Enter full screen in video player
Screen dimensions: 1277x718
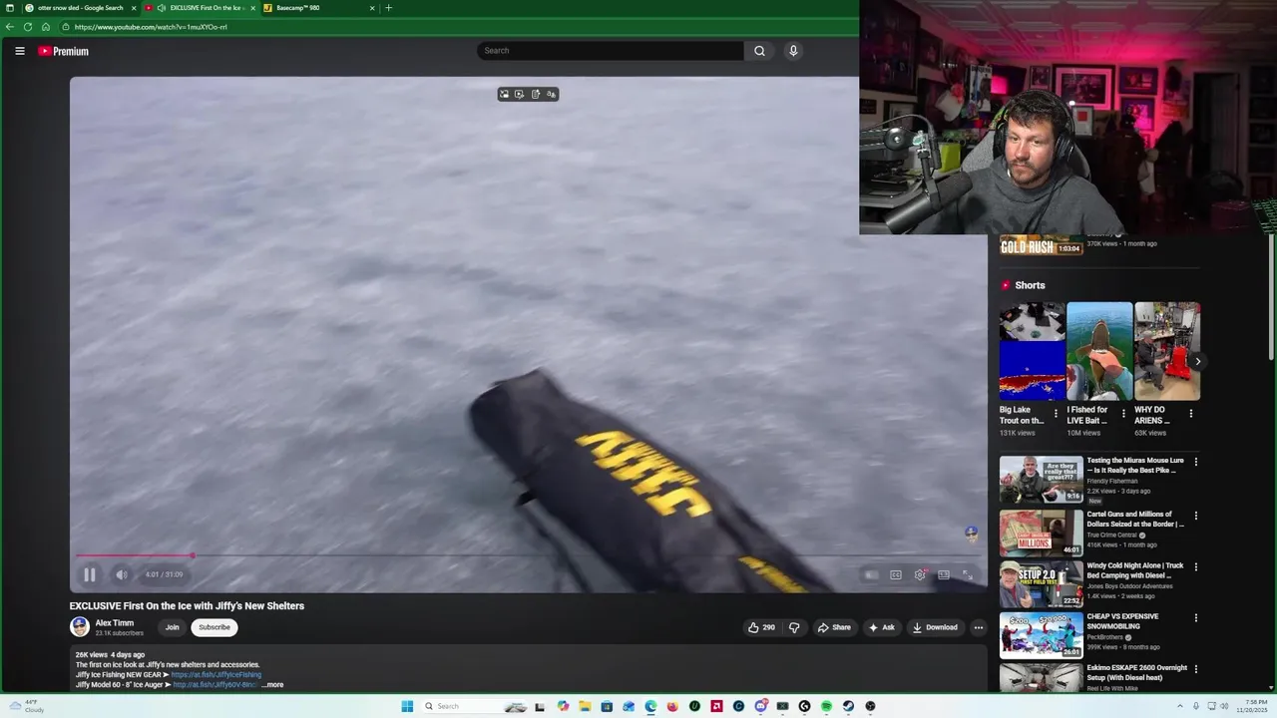[967, 574]
